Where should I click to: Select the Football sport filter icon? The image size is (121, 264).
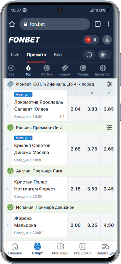coord(47,68)
